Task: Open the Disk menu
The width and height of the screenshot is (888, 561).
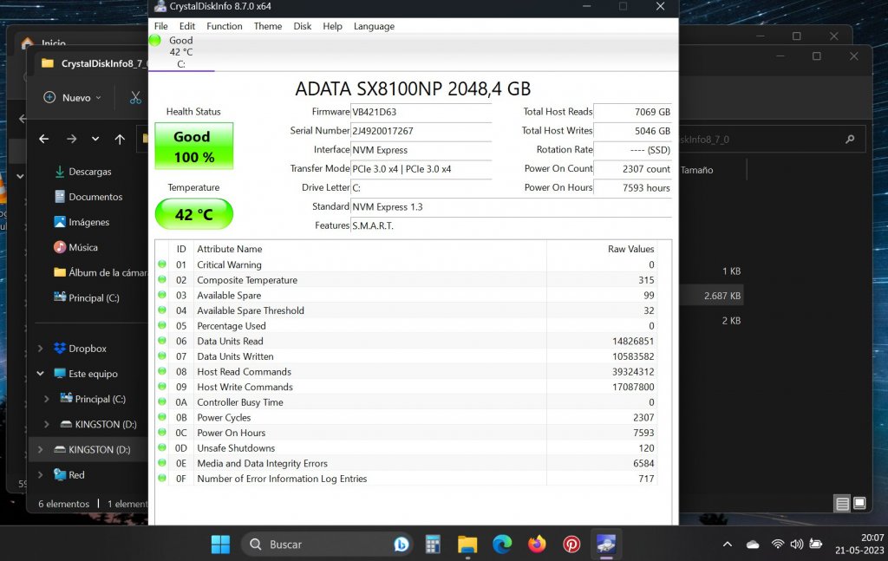Action: 303,26
